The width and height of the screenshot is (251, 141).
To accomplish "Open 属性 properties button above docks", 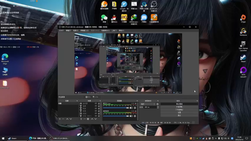I will tap(88, 97).
